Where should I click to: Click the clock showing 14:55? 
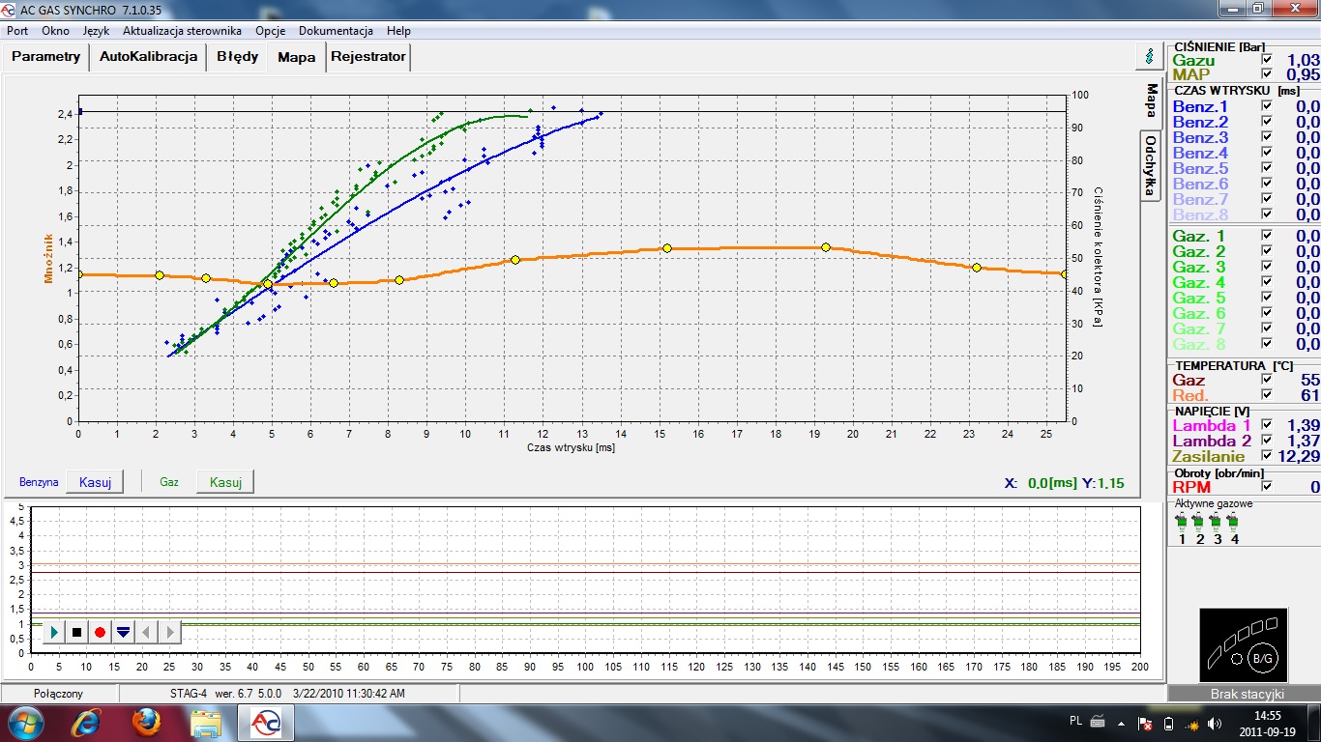tap(1266, 716)
